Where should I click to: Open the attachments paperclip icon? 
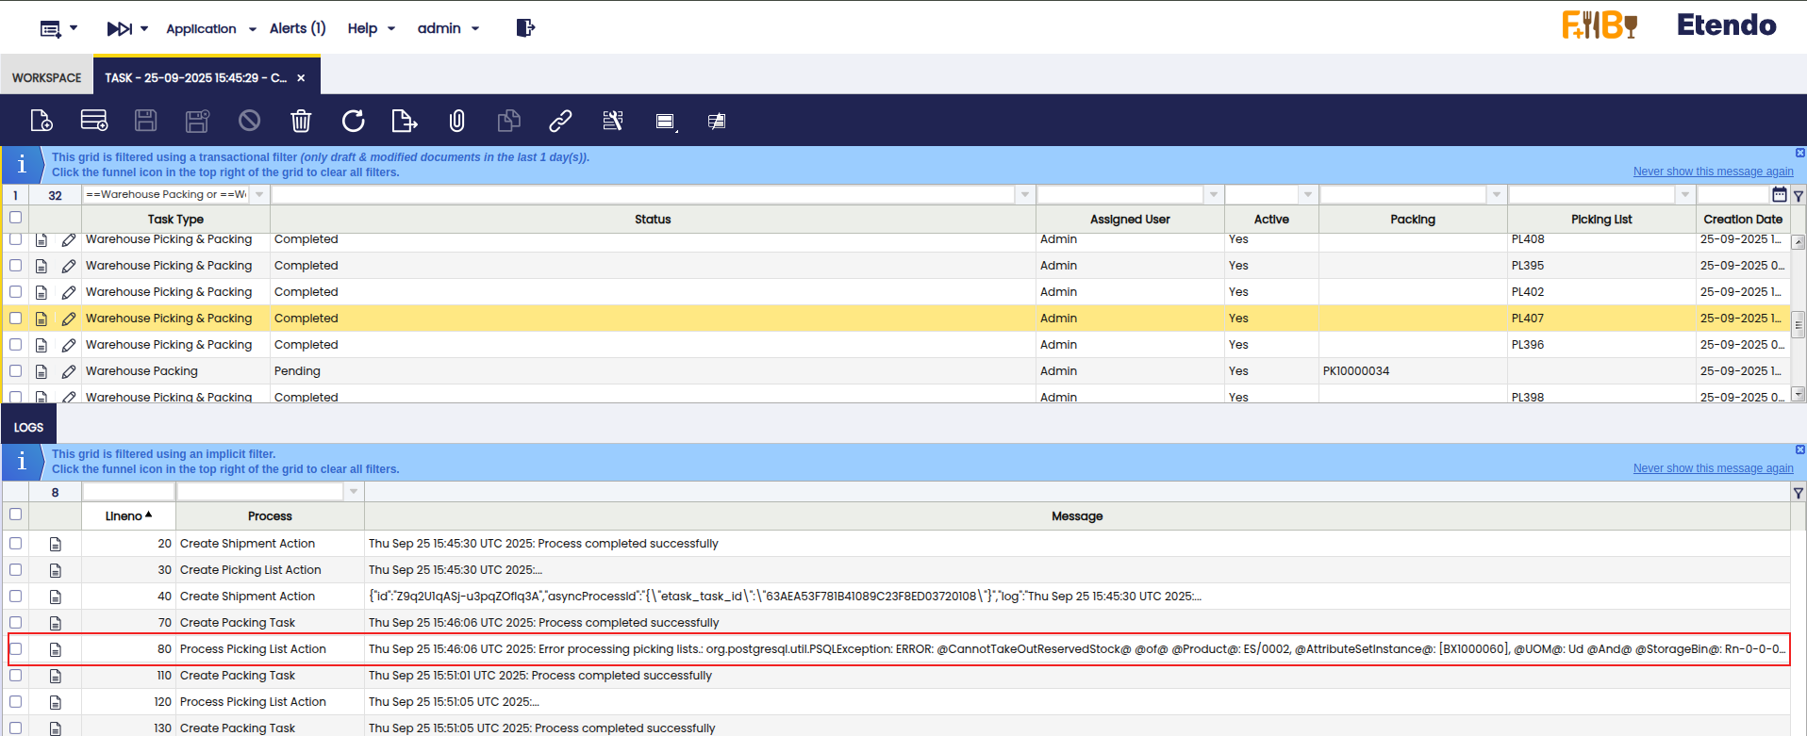pos(456,121)
